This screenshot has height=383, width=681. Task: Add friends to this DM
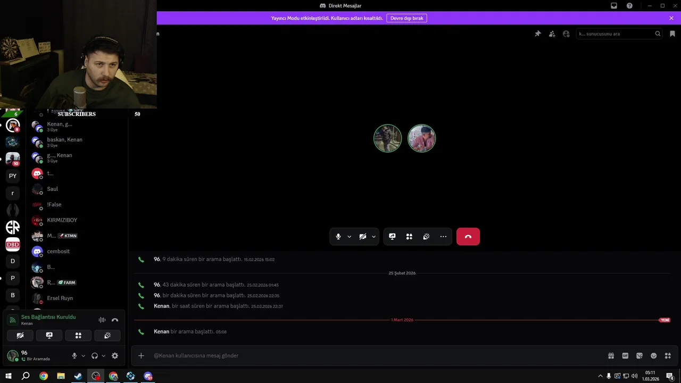point(552,34)
